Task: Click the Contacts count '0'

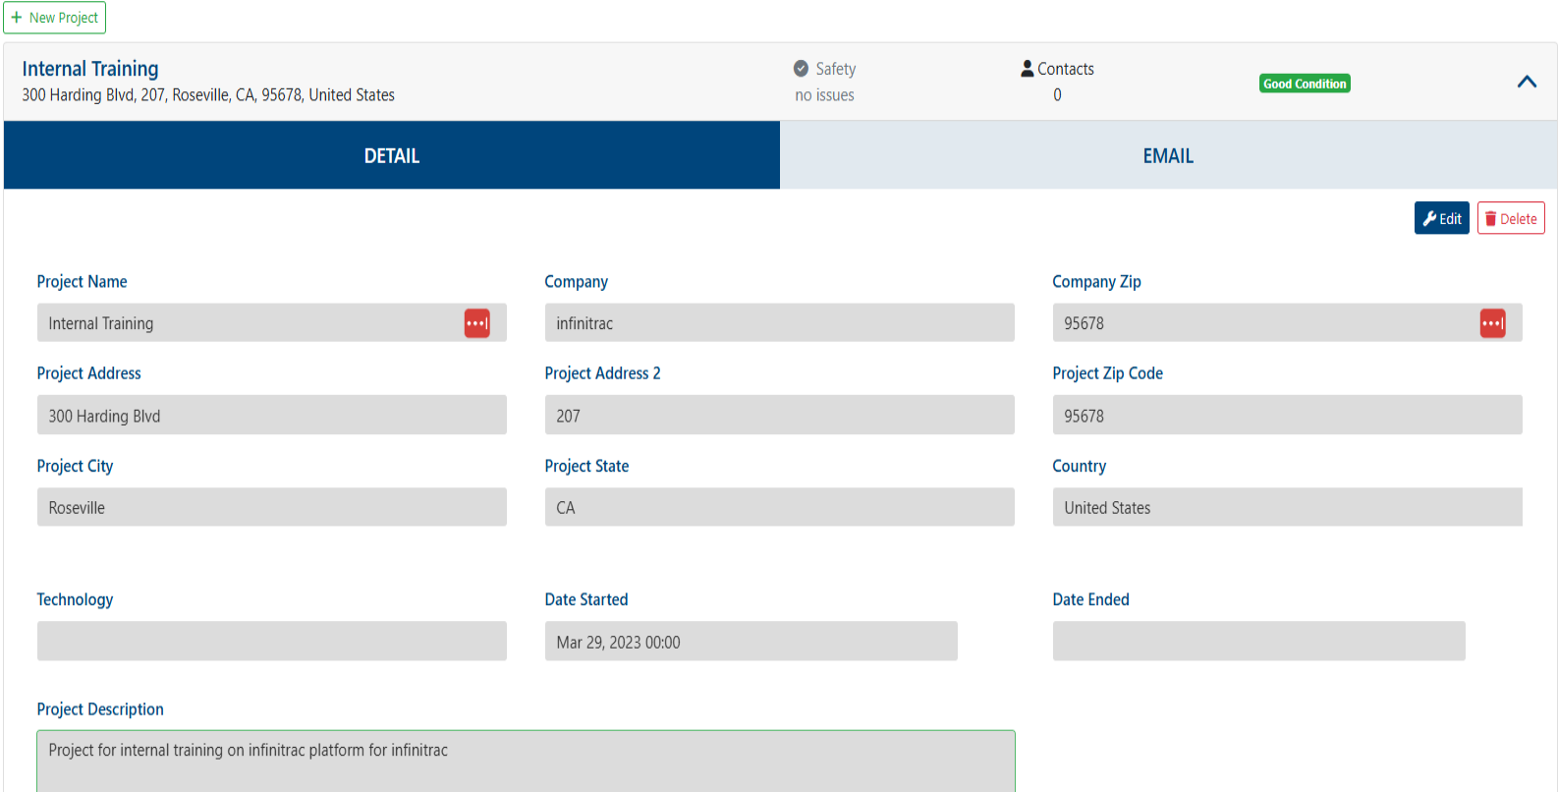Action: point(1057,95)
